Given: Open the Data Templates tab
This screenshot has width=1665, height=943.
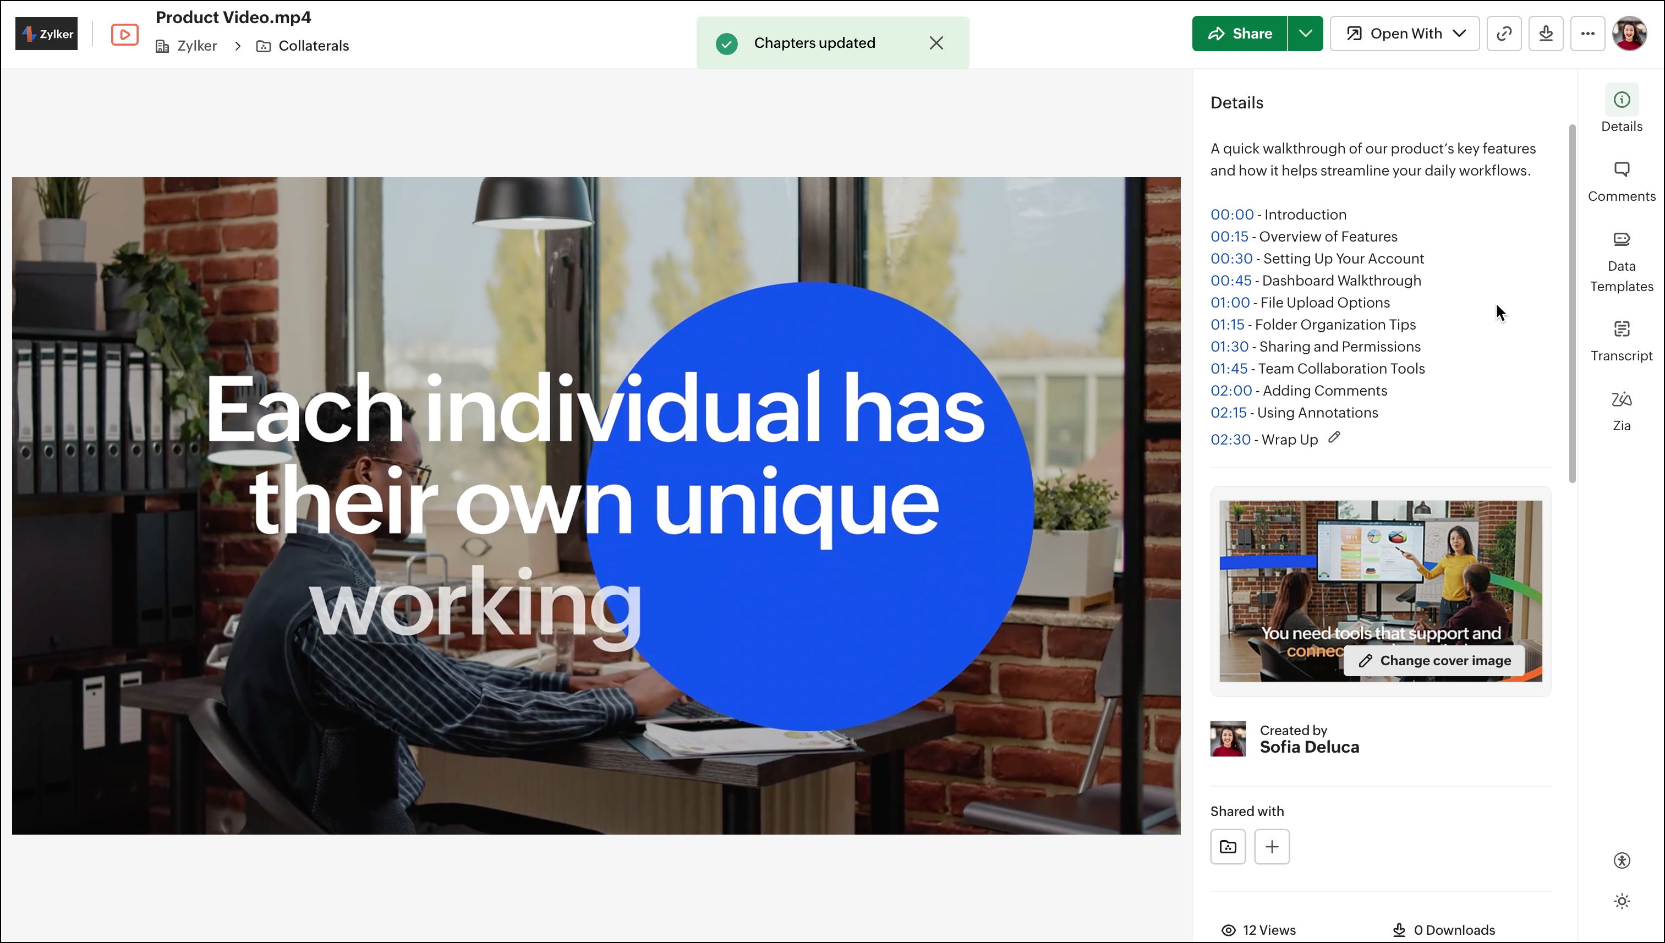Looking at the screenshot, I should tap(1621, 262).
